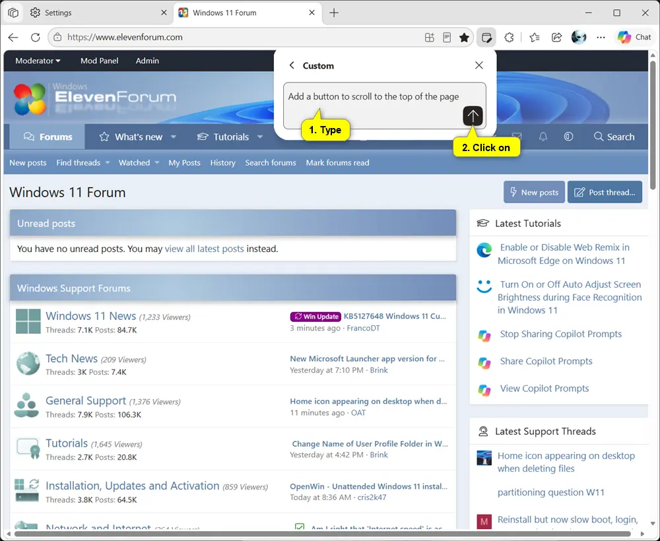The width and height of the screenshot is (660, 541).
Task: Close the Windows 11 Forum tab
Action: (312, 13)
